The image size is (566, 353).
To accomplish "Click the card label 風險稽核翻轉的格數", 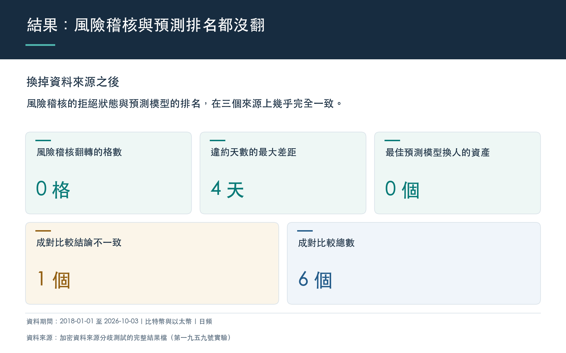I will coord(79,152).
